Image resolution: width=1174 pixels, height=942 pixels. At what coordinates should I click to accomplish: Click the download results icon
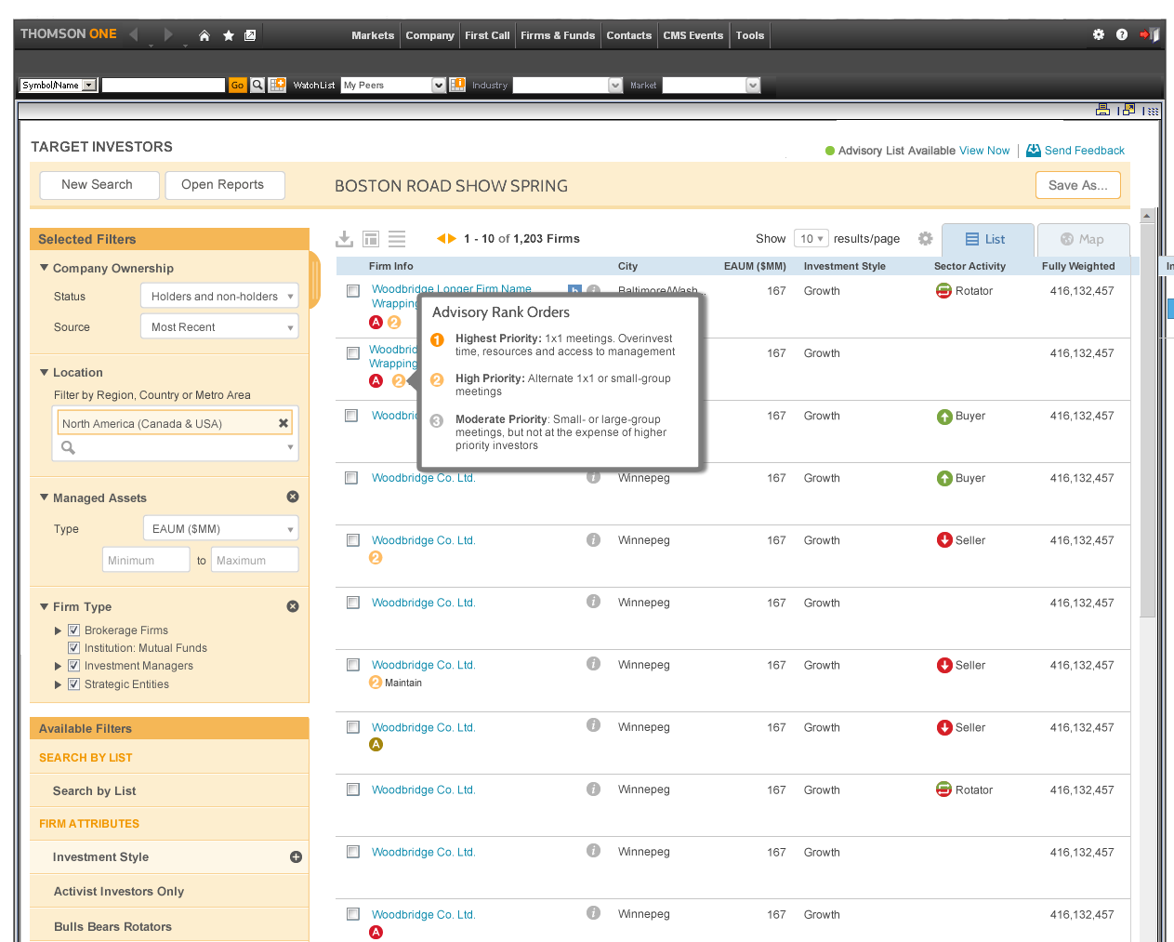pos(345,239)
